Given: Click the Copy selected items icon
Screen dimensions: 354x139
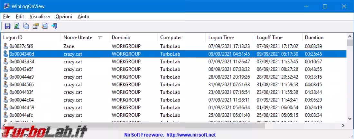Looking at the screenshot, I should (26, 26).
